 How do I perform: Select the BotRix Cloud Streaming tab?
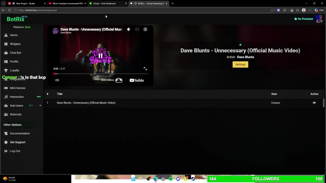[149, 4]
